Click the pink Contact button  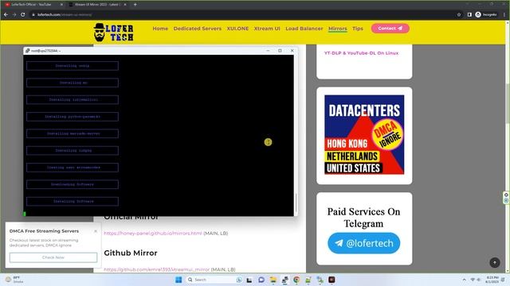click(390, 29)
